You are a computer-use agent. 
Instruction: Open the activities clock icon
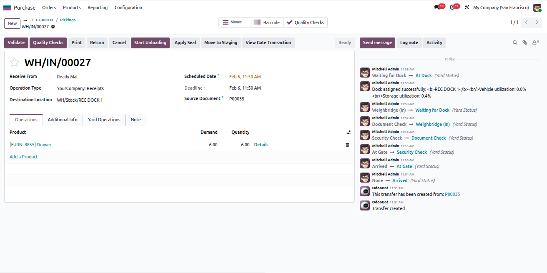click(452, 8)
